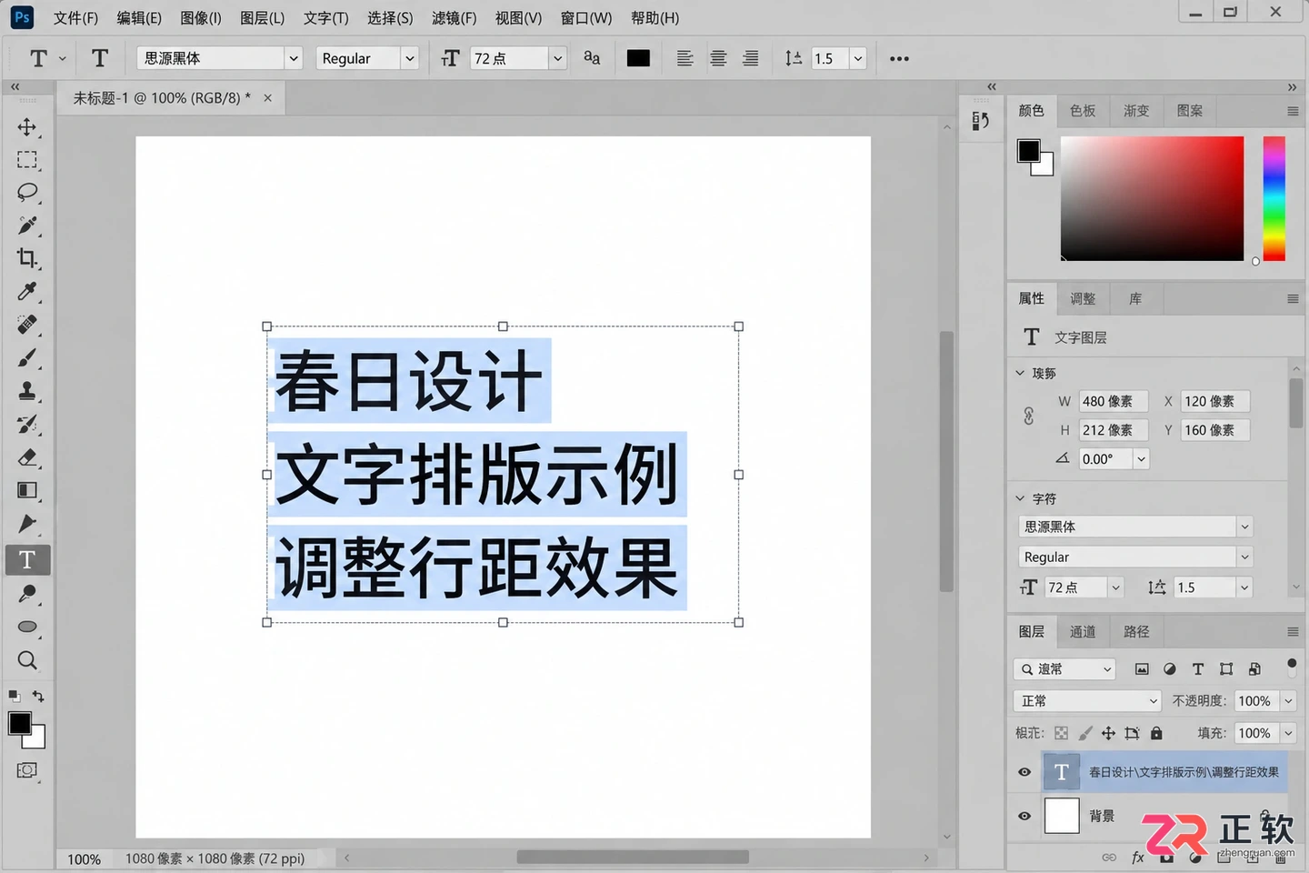Open the 滤镜(F) menu
Viewport: 1309px width, 873px height.
click(454, 18)
